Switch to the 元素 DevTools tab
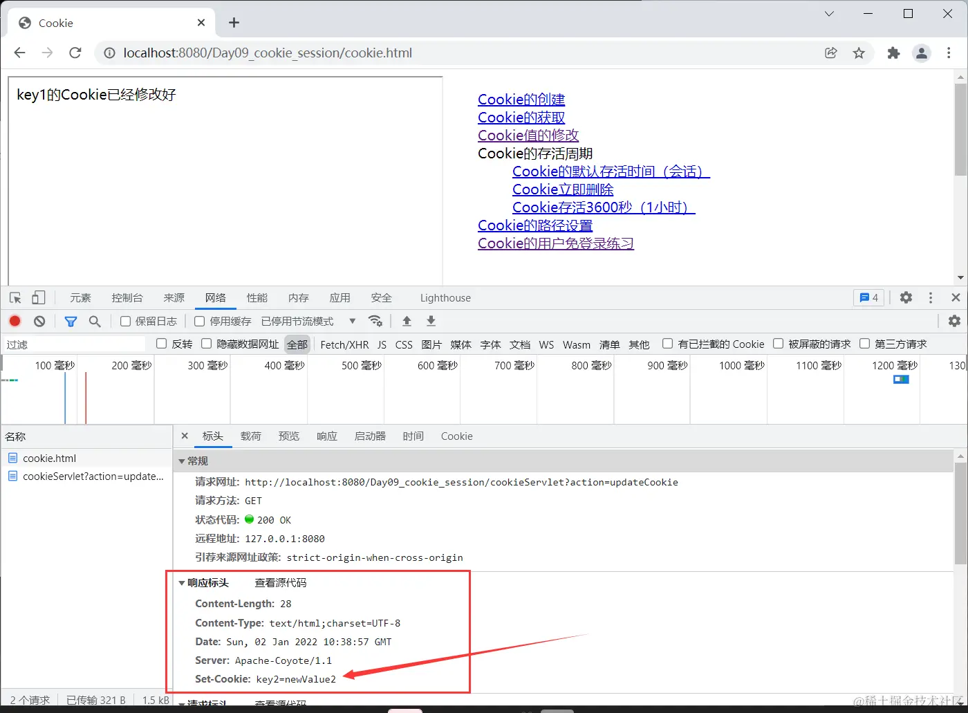Image resolution: width=968 pixels, height=713 pixels. pos(80,298)
